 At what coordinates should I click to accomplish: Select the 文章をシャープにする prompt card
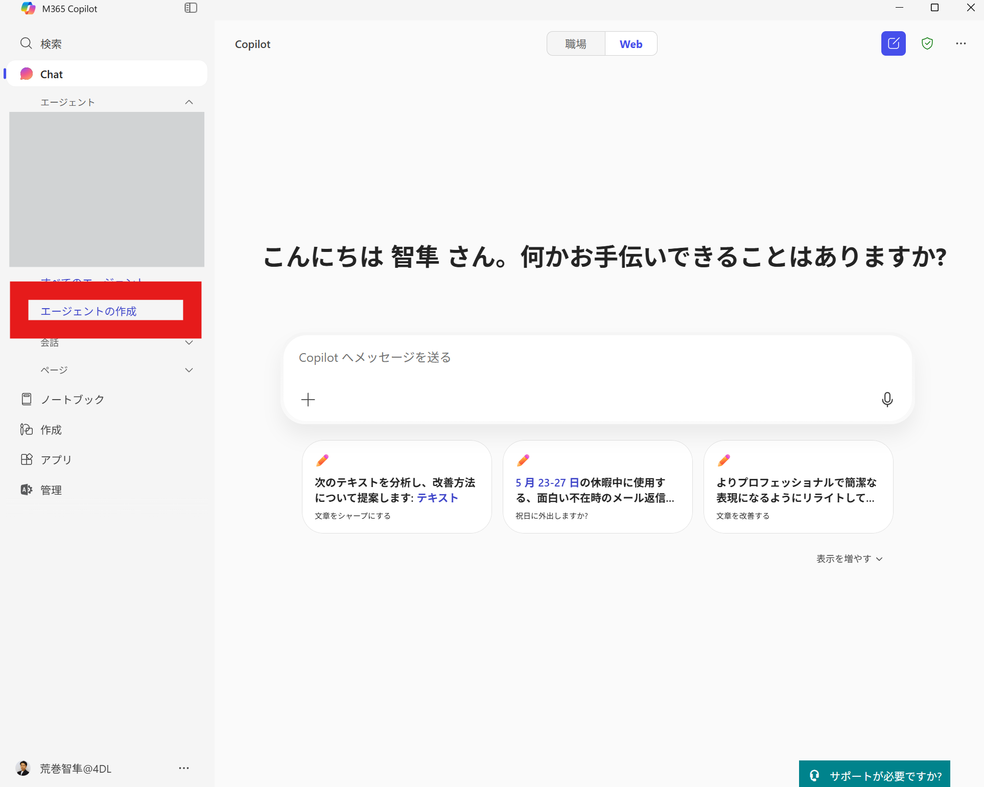pos(397,487)
